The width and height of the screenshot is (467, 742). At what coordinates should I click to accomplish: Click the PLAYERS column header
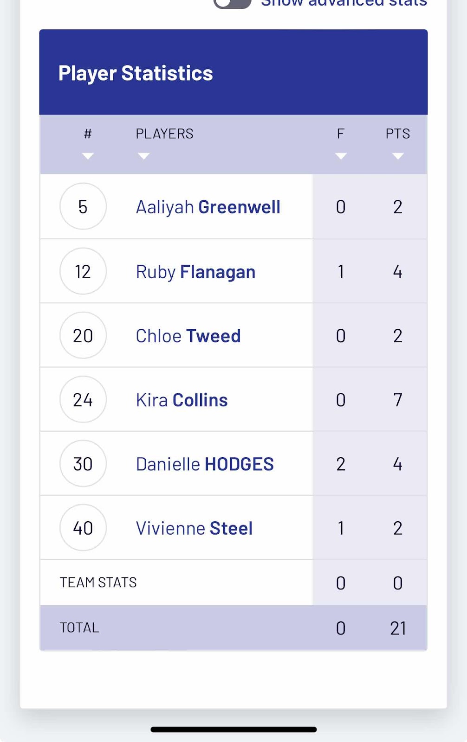164,134
